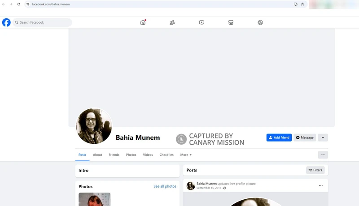
Task: Switch to the Check-ins tab
Action: tap(166, 155)
